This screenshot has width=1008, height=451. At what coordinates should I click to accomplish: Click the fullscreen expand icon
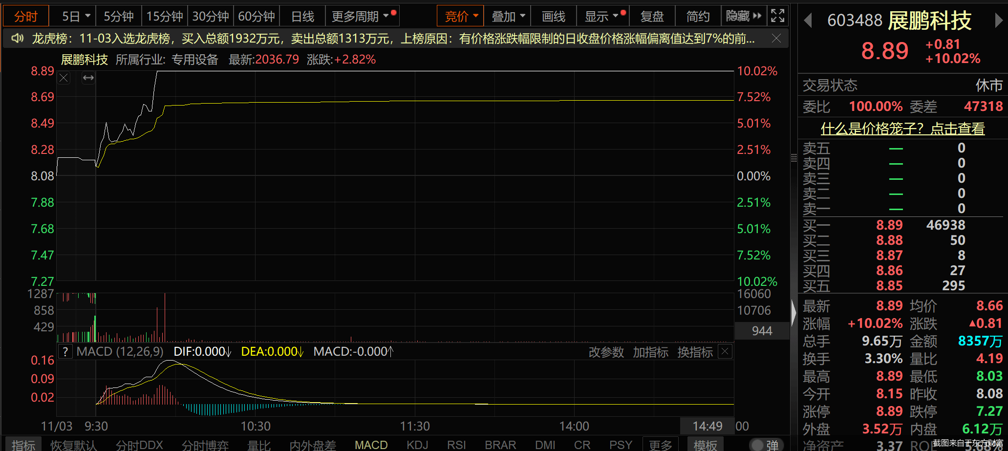coord(777,16)
